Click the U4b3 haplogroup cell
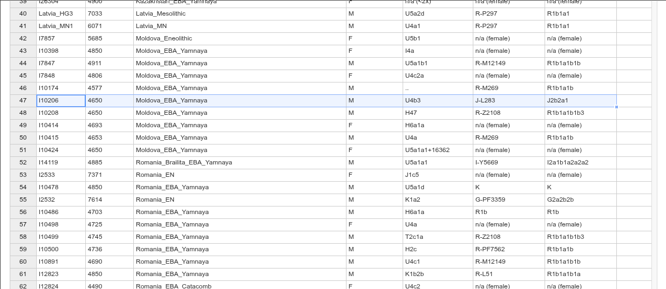Screen dimensions: 666x289 click(438, 100)
